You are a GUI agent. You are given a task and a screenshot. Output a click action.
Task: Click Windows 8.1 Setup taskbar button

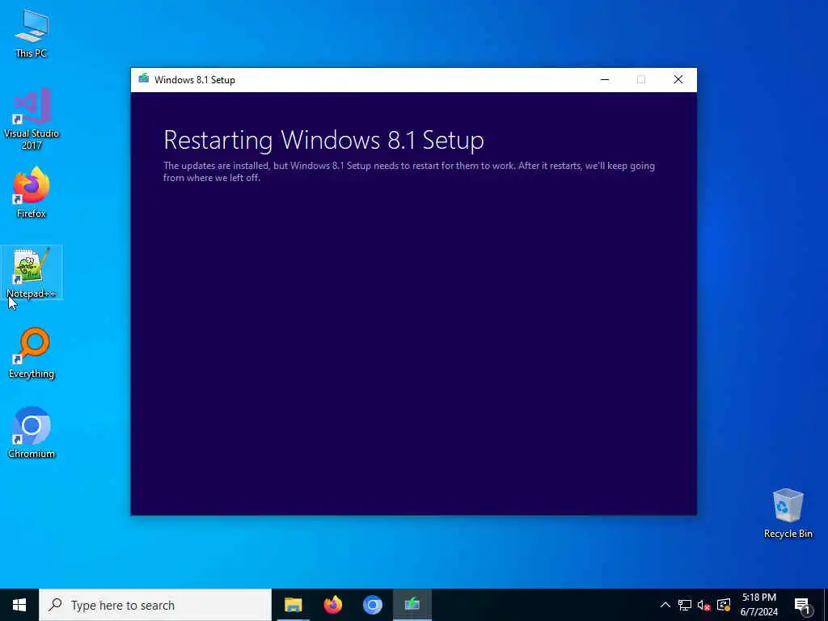click(412, 605)
